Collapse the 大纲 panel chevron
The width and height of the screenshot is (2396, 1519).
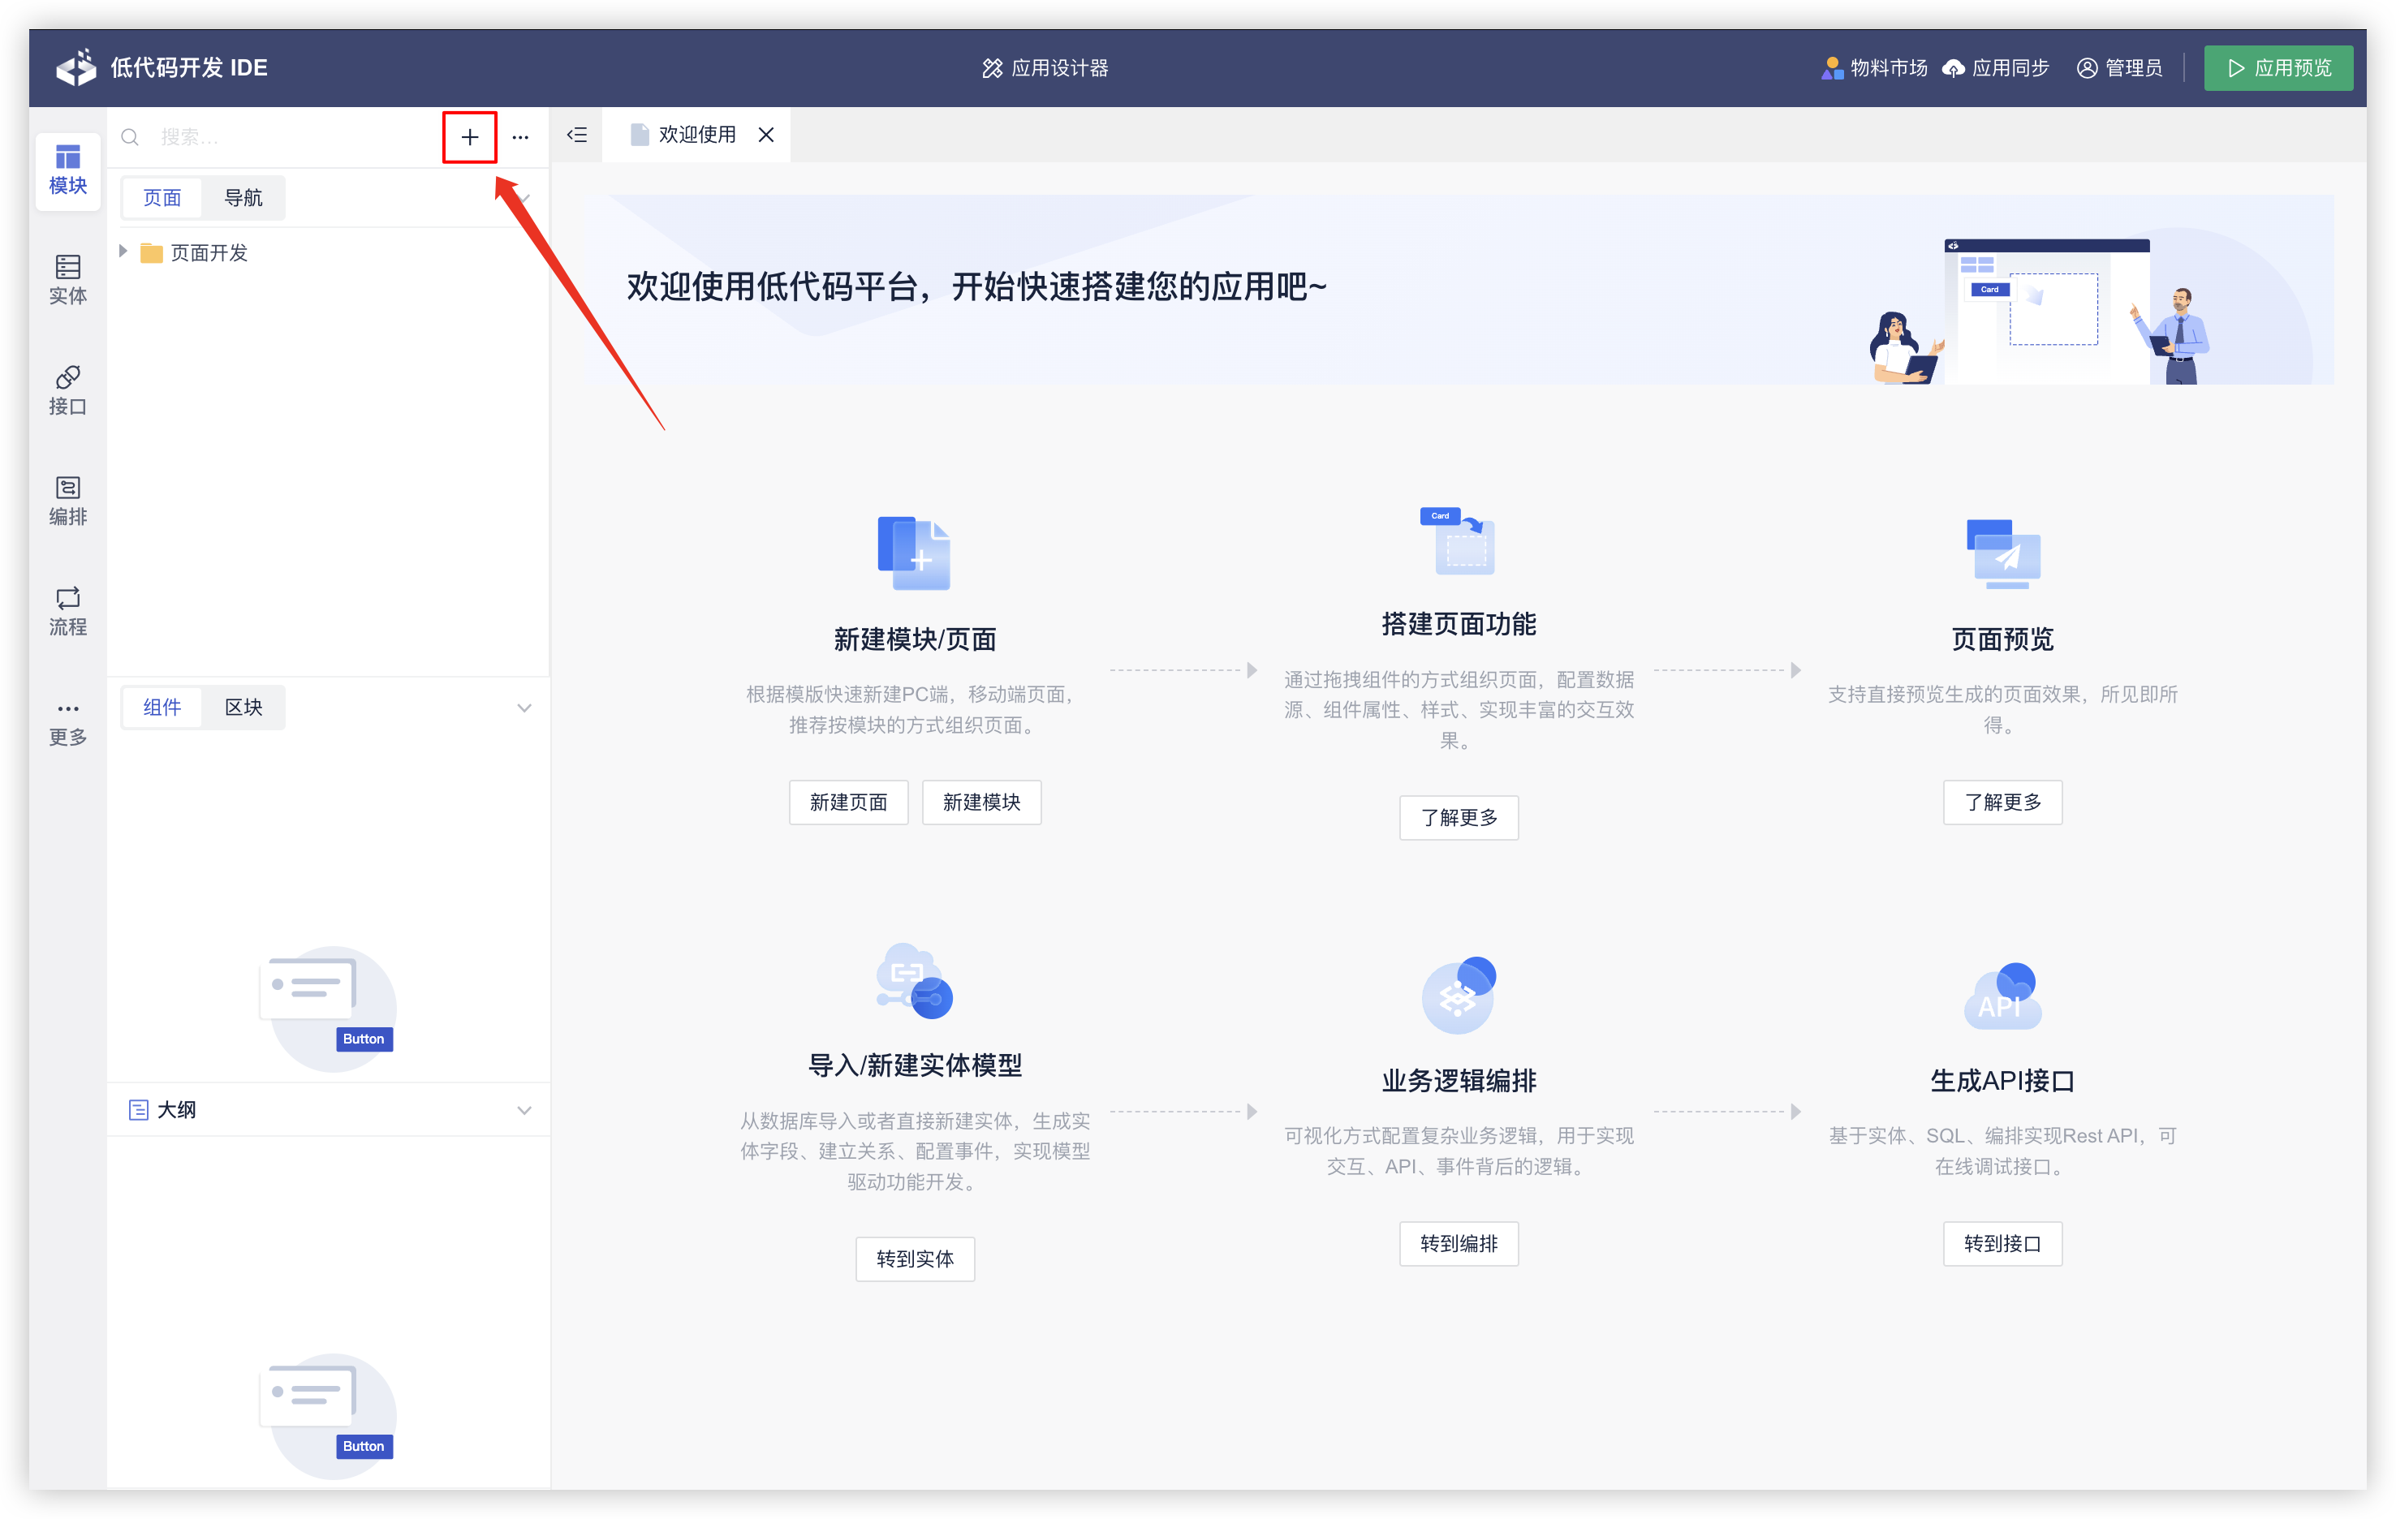click(x=524, y=1110)
